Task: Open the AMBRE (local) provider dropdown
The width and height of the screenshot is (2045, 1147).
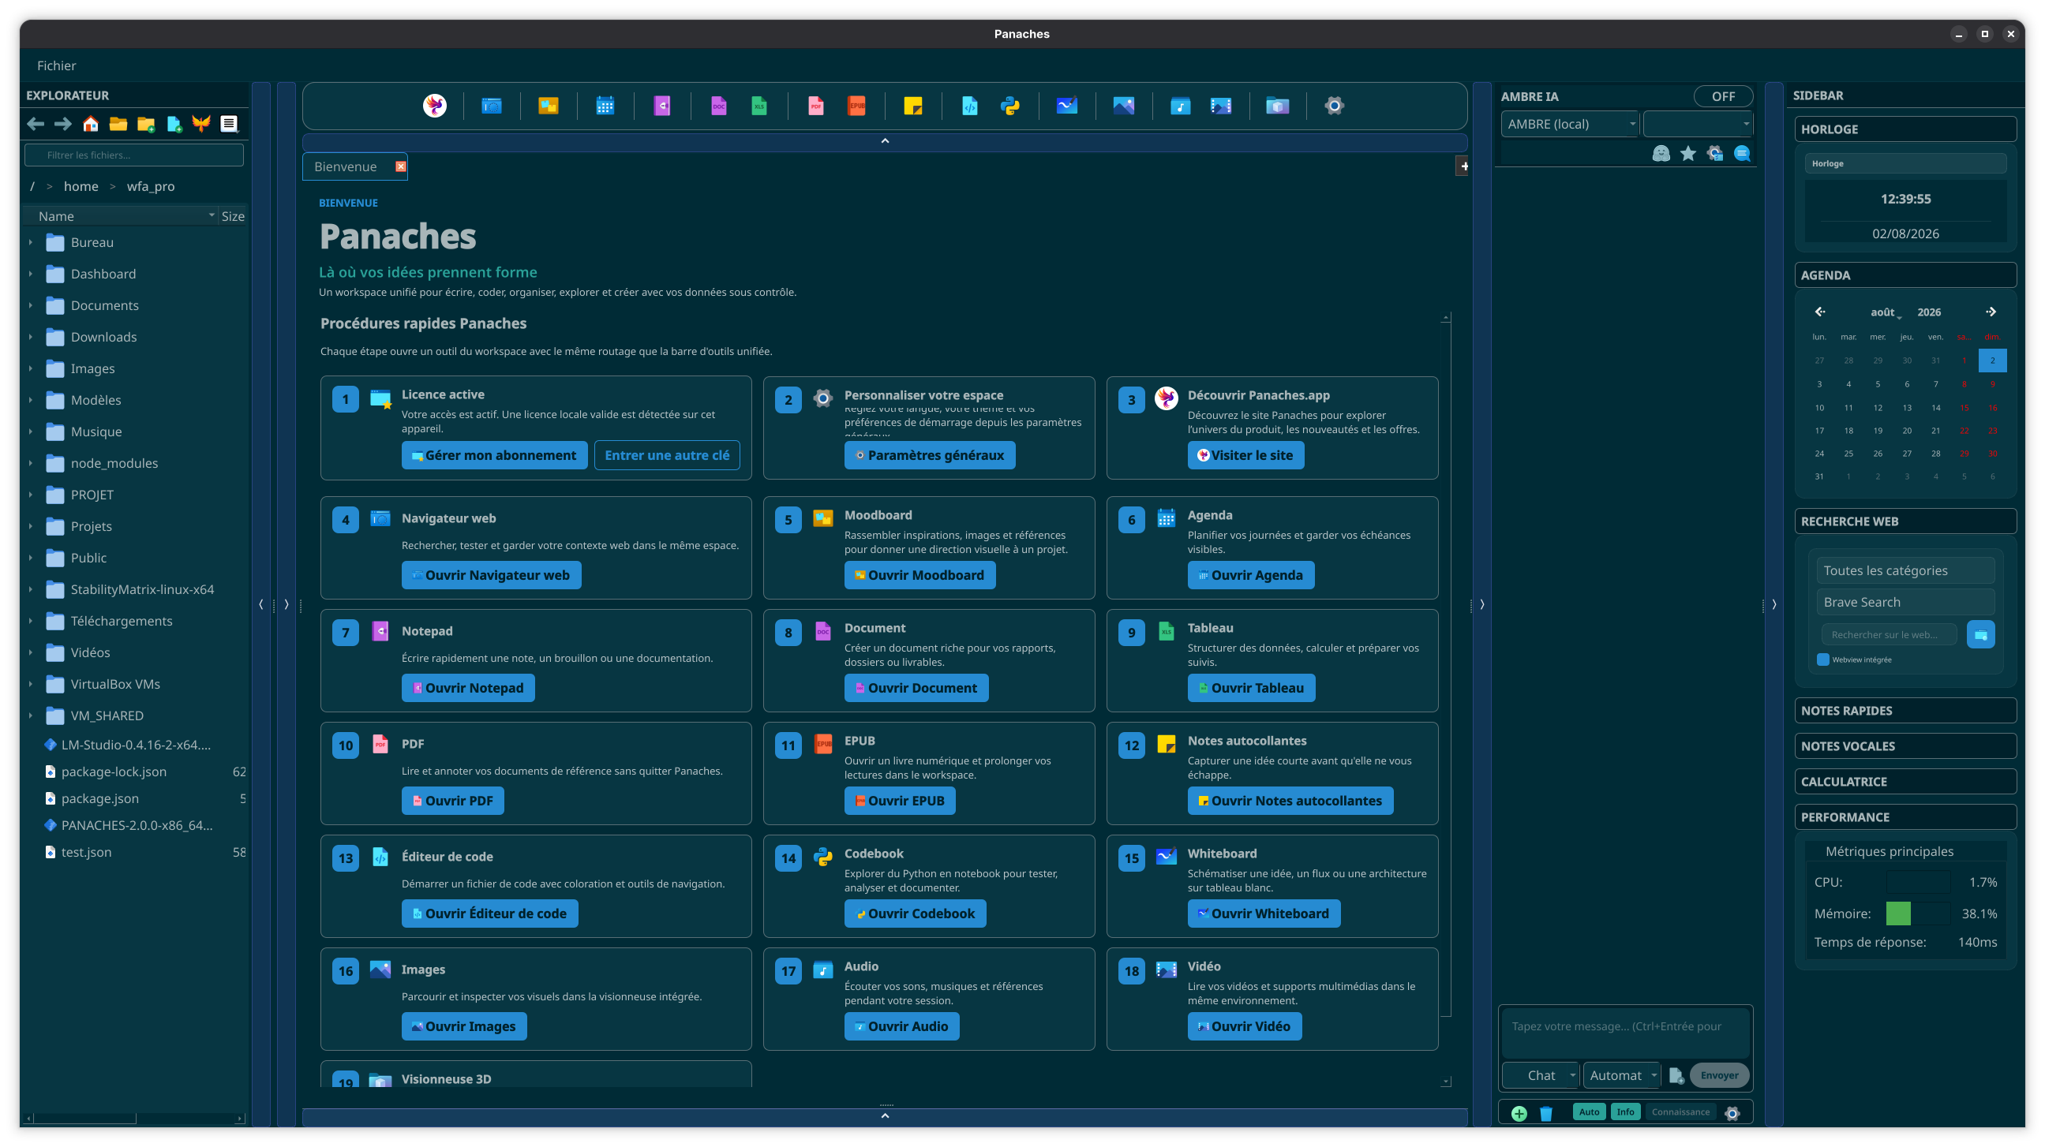Action: 1570,124
